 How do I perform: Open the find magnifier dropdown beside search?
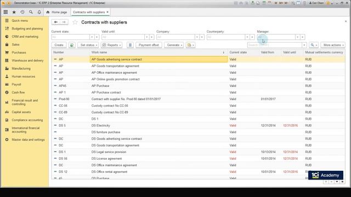(x=314, y=45)
